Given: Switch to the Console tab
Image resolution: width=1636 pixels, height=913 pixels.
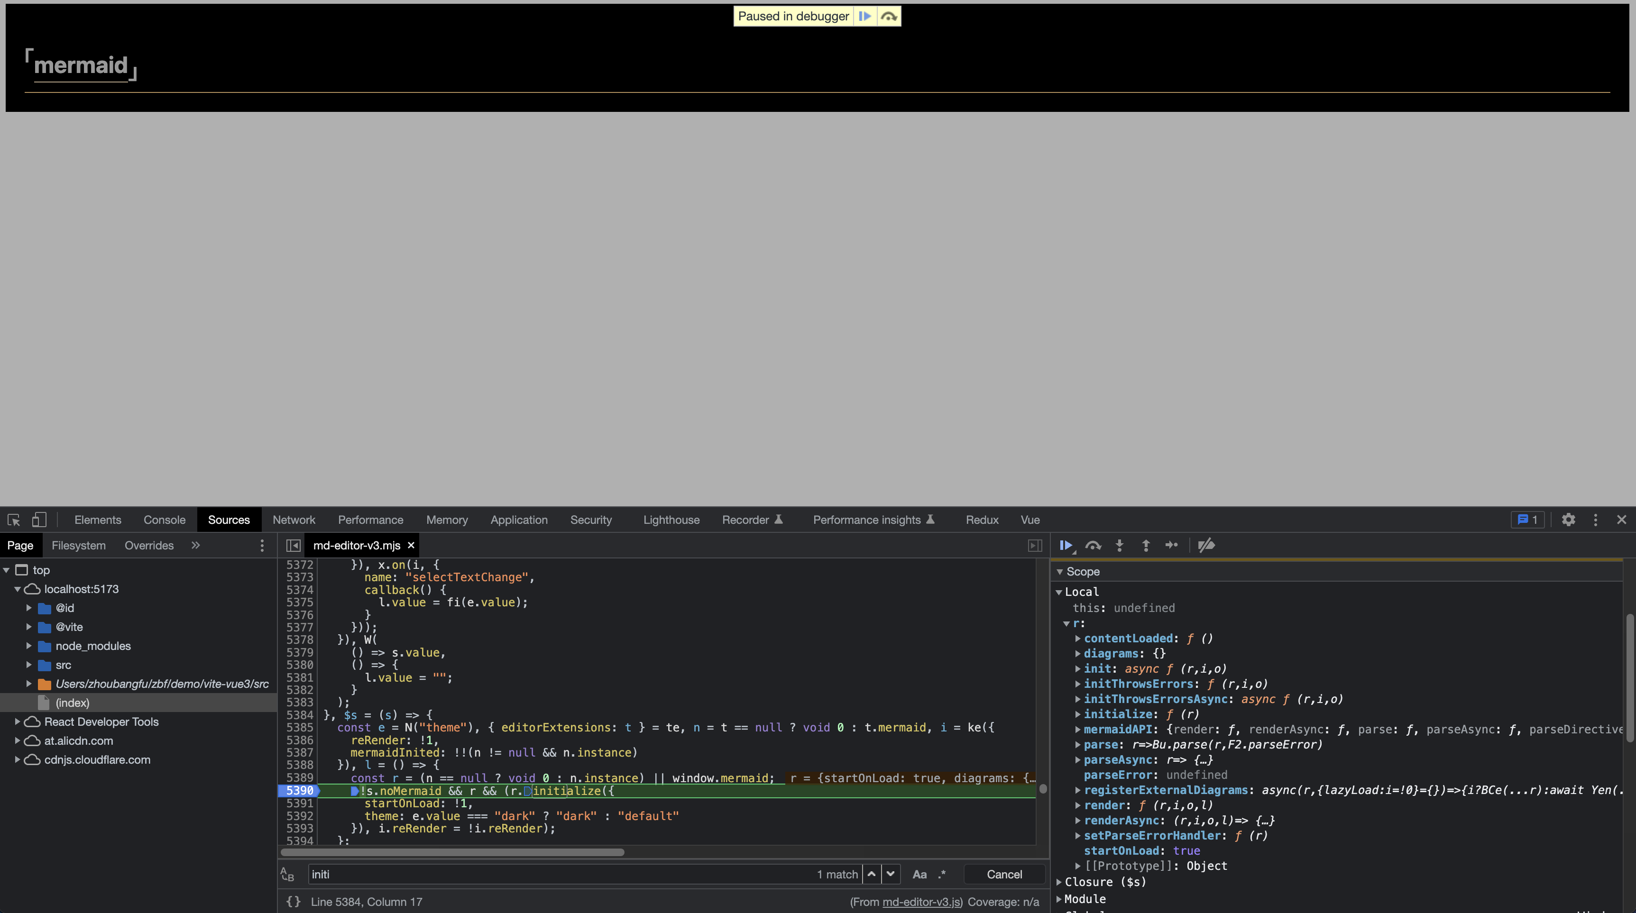Looking at the screenshot, I should pyautogui.click(x=165, y=520).
